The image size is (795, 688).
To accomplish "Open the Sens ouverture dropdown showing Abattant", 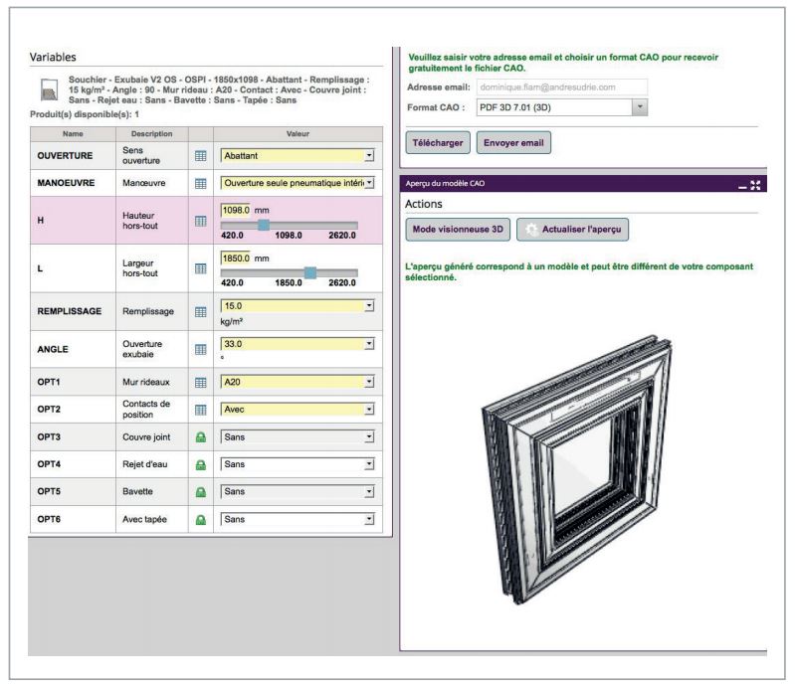I will coord(298,155).
